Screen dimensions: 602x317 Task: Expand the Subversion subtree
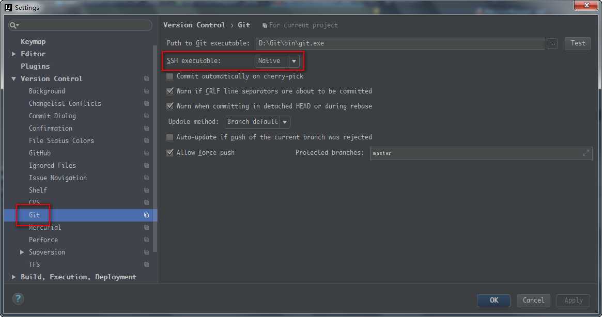click(22, 252)
